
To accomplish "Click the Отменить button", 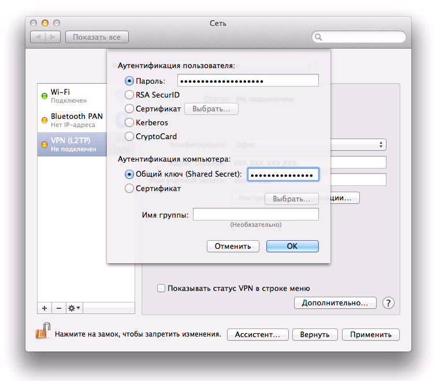I will click(233, 246).
